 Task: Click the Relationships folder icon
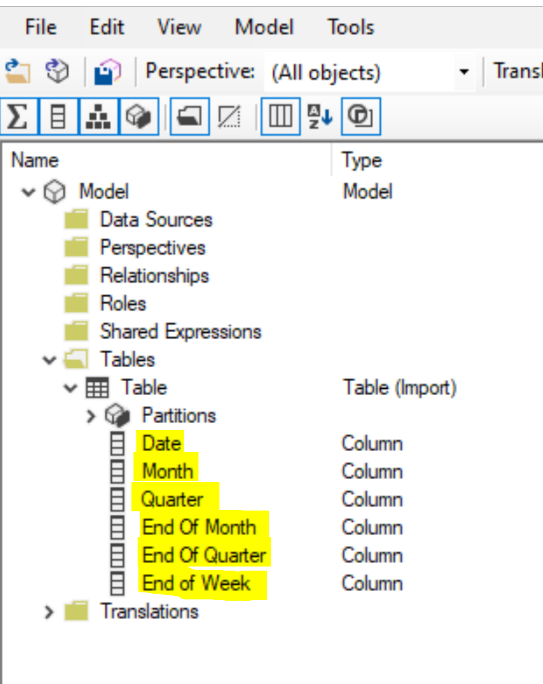pos(77,276)
